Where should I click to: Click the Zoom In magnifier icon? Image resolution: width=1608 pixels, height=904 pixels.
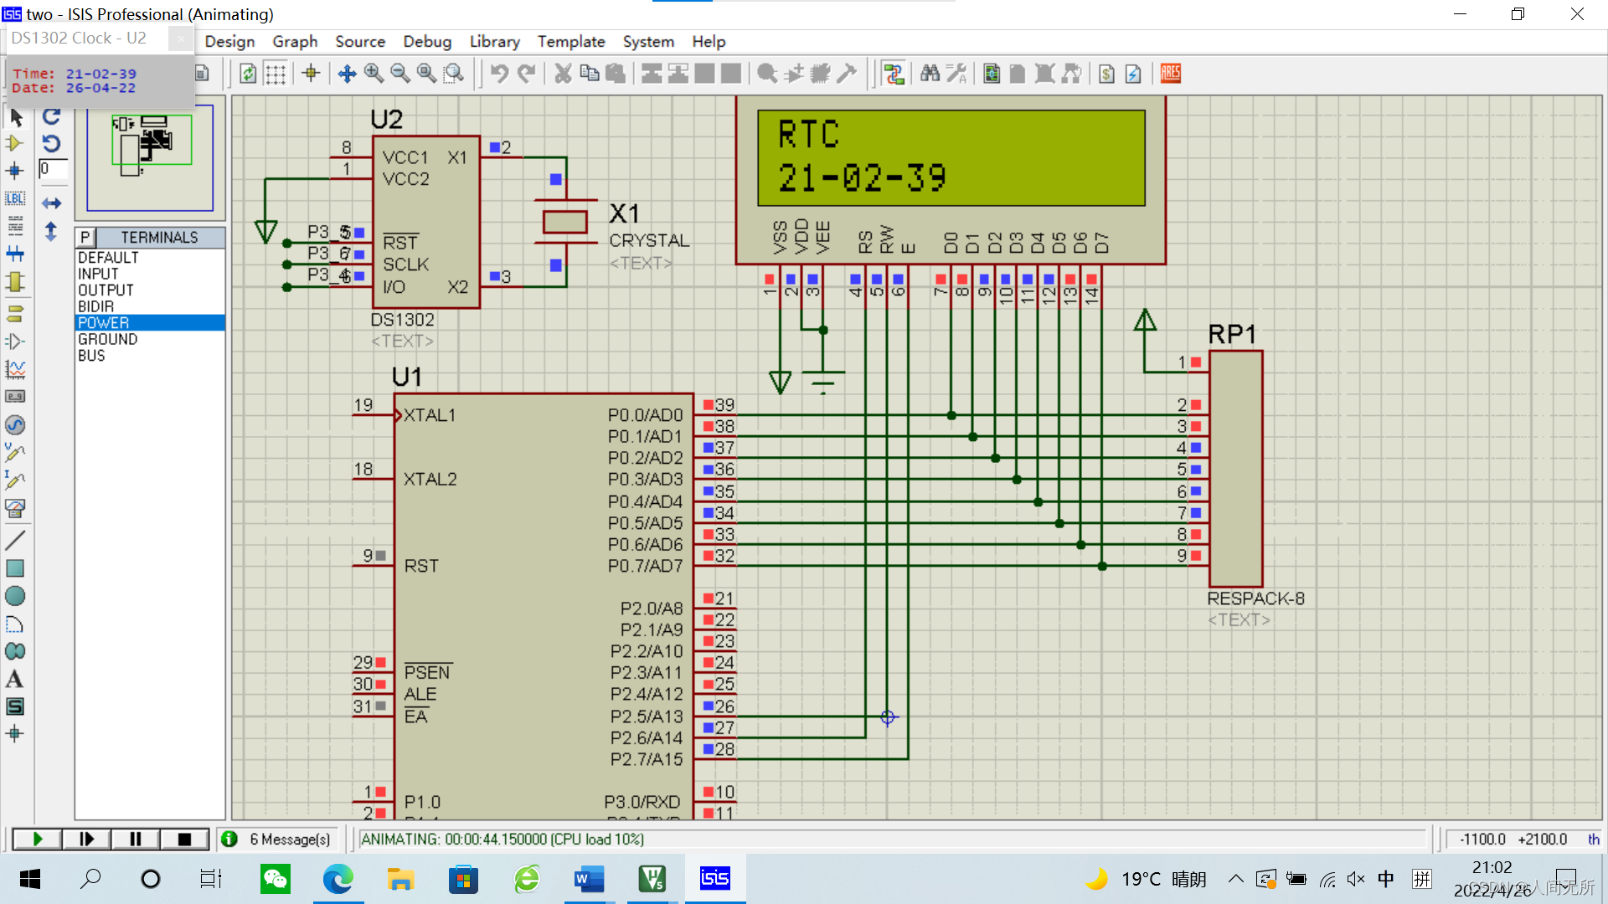coord(374,74)
